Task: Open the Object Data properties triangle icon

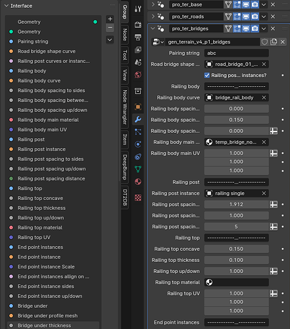Action: [138, 169]
